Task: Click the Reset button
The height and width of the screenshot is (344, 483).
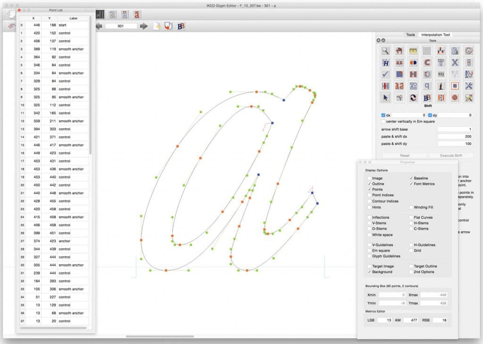Action: click(x=404, y=156)
